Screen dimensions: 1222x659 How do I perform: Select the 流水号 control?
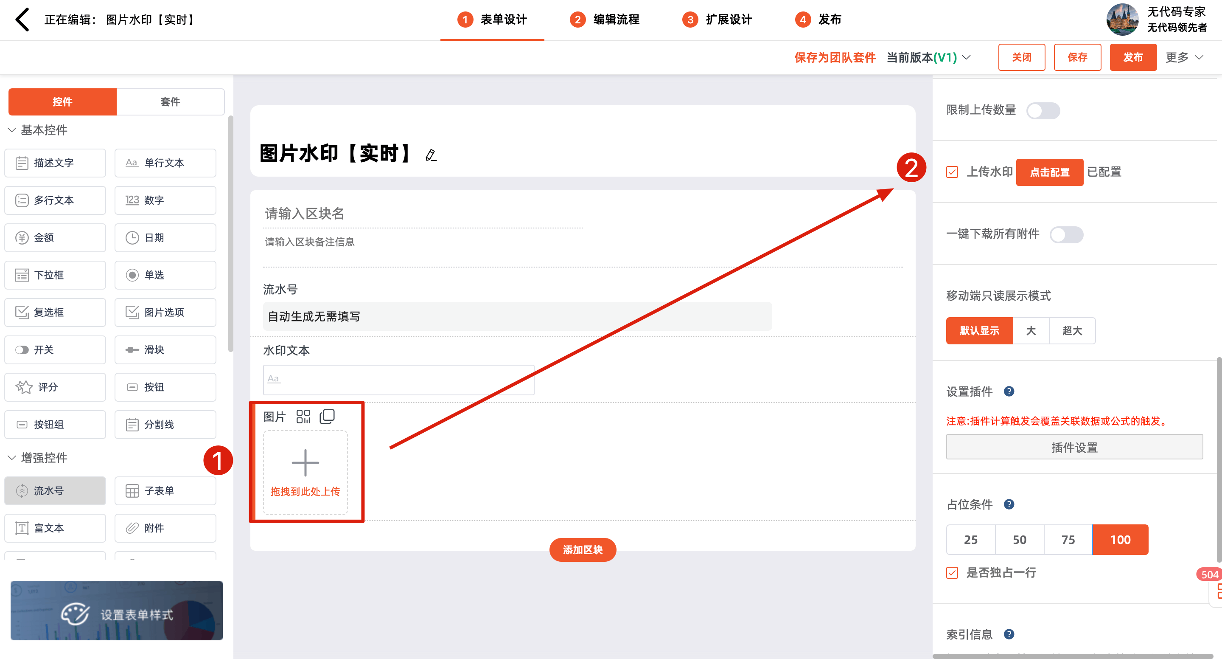point(55,491)
